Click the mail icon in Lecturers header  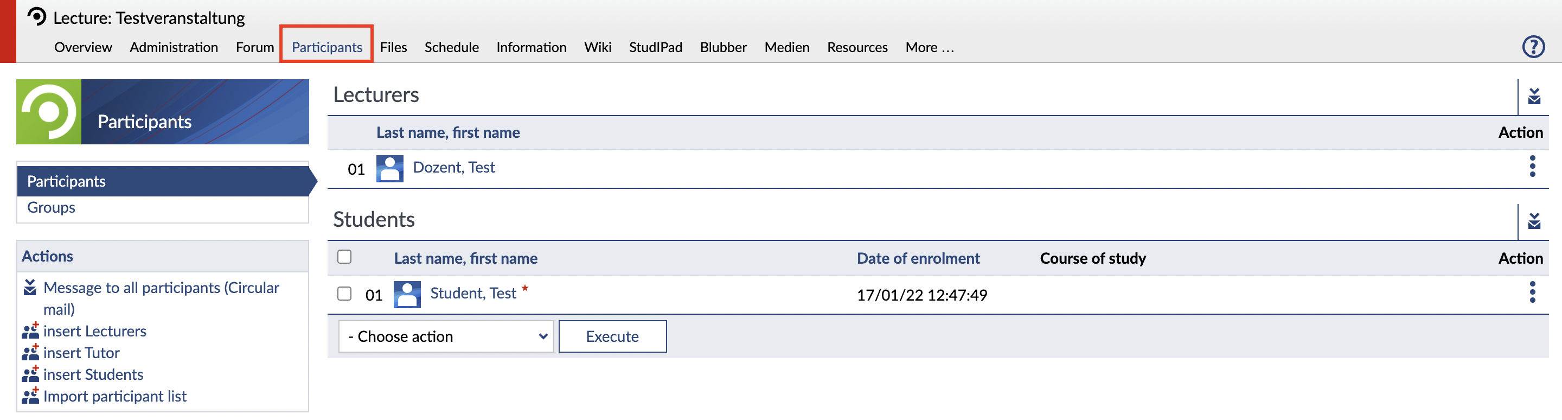[1533, 97]
